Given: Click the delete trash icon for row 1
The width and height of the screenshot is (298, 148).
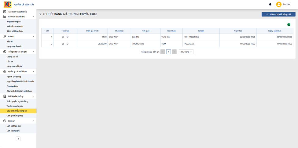Looking at the screenshot, I should 68,37.
